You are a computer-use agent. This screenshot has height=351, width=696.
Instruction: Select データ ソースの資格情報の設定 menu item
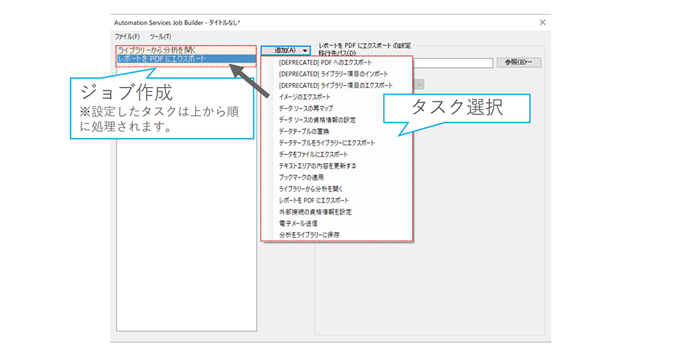pyautogui.click(x=317, y=120)
